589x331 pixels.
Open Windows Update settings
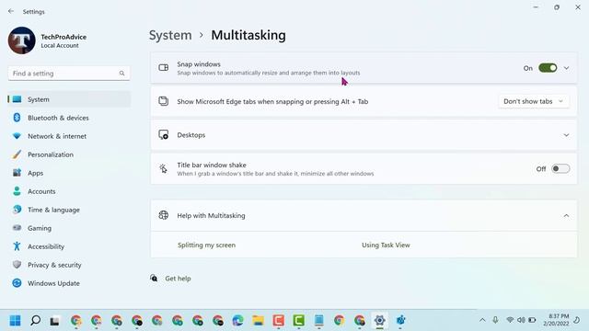click(x=69, y=283)
